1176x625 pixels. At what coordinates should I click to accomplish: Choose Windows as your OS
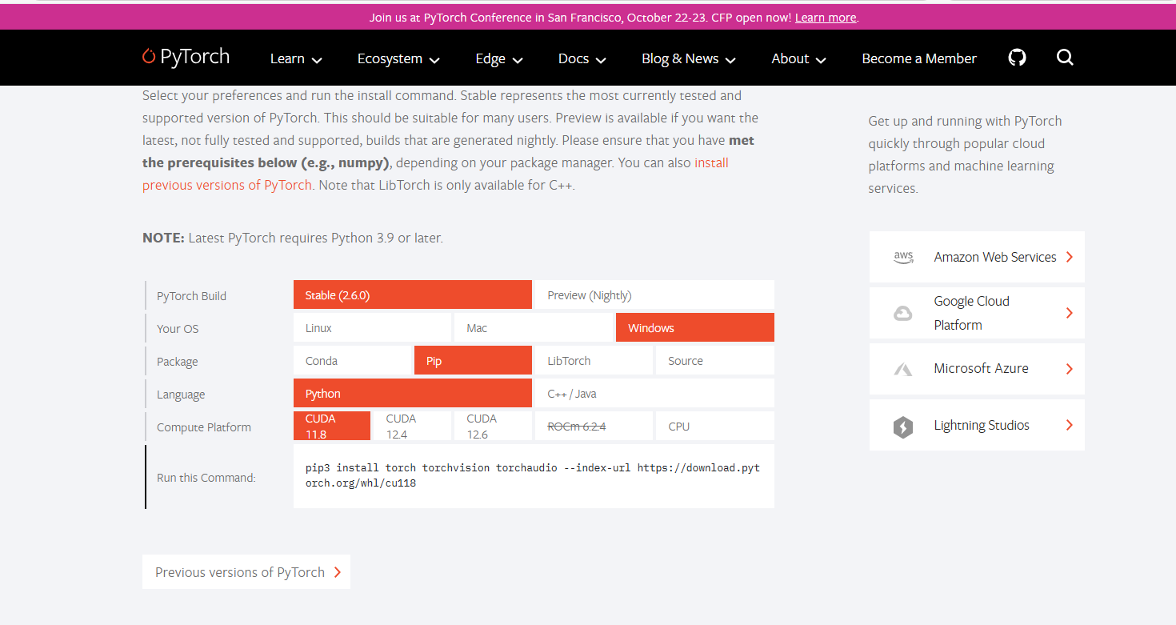tap(695, 327)
